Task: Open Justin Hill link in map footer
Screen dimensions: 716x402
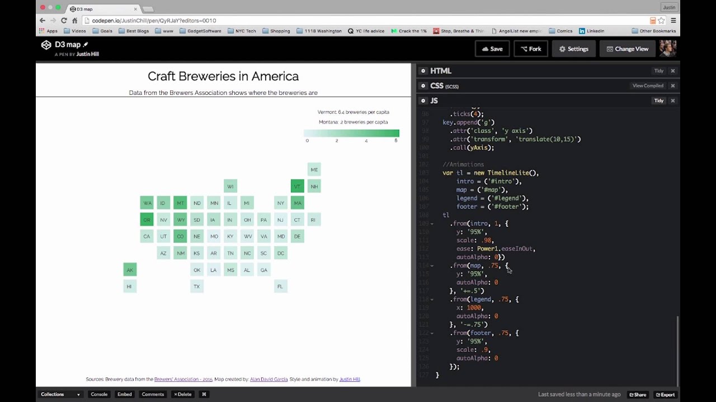Action: pyautogui.click(x=350, y=379)
